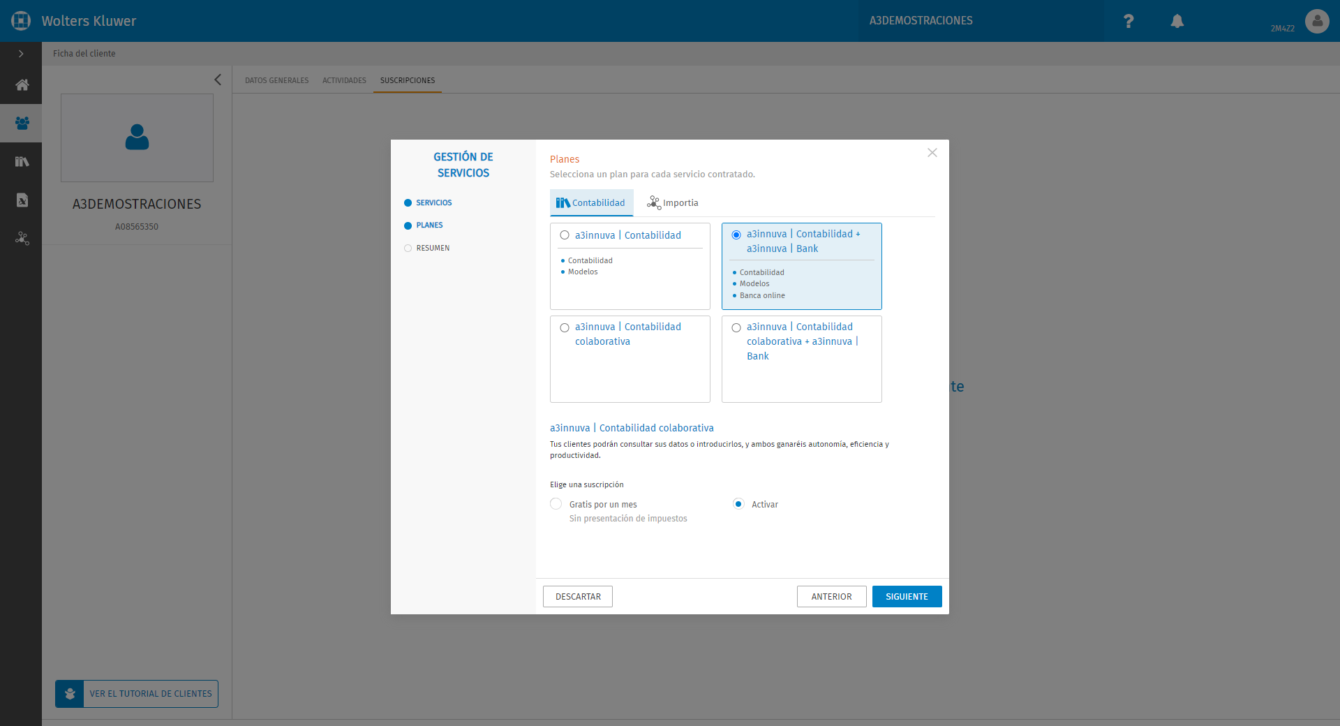Click the client ID A08565350
Screen dimensions: 1340x726
coord(137,227)
